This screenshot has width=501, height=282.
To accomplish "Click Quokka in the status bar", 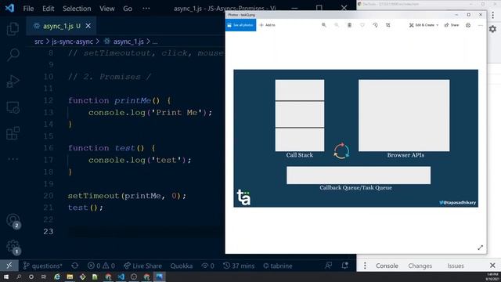I will pyautogui.click(x=181, y=266).
